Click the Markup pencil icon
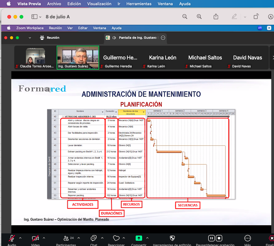274x246 pixels. 234,17
